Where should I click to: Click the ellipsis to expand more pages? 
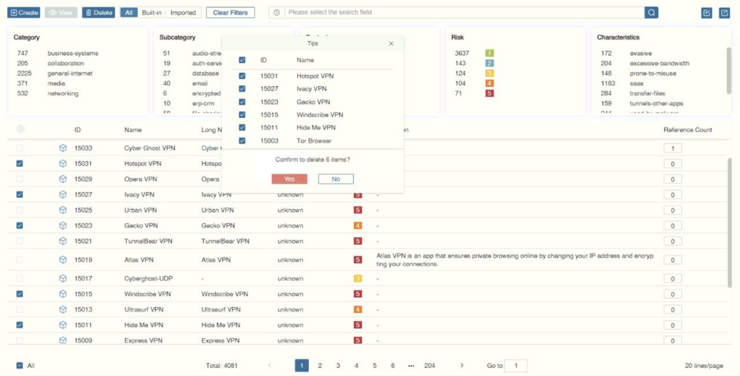tap(411, 366)
